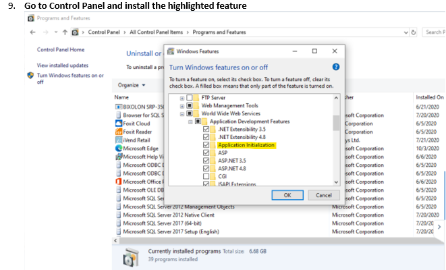Close the Windows Features dialog
The height and width of the screenshot is (270, 446).
pos(335,51)
